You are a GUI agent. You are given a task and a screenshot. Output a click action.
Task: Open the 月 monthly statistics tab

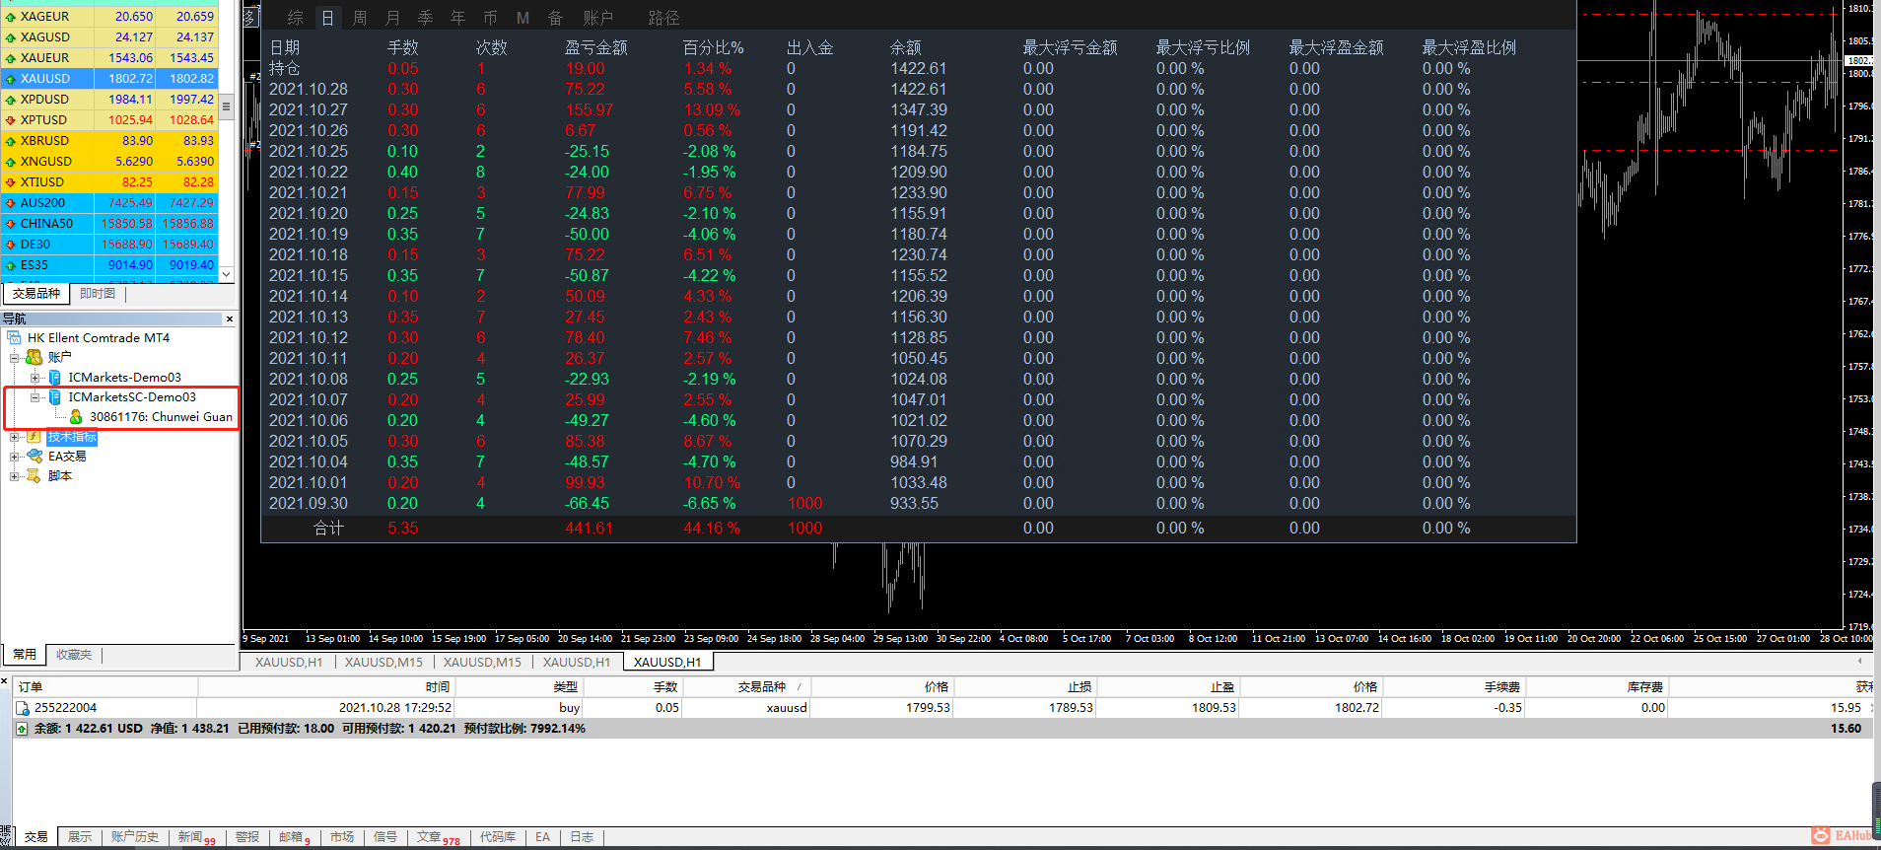tap(393, 18)
